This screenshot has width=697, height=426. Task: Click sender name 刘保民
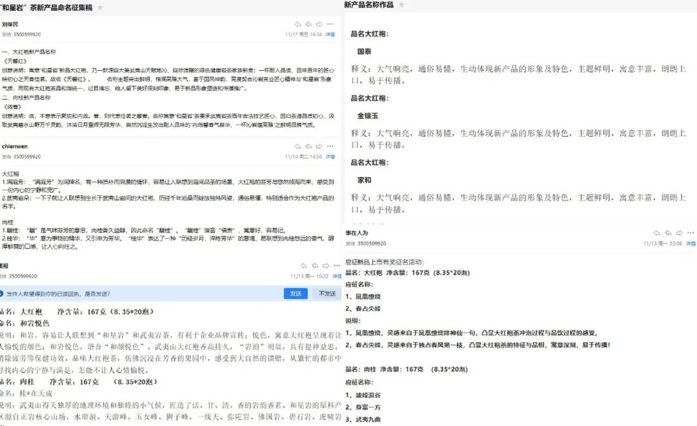(10, 24)
